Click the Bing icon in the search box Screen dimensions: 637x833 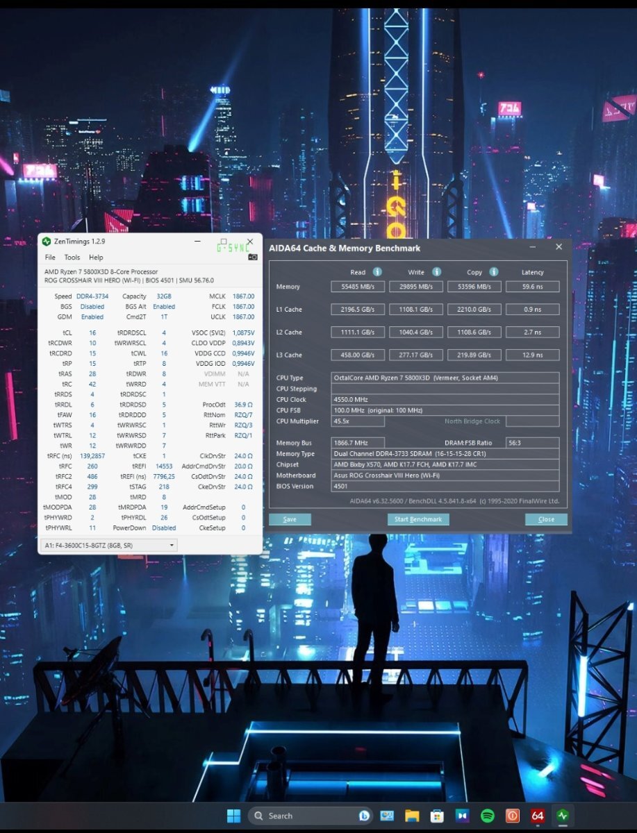tap(363, 816)
